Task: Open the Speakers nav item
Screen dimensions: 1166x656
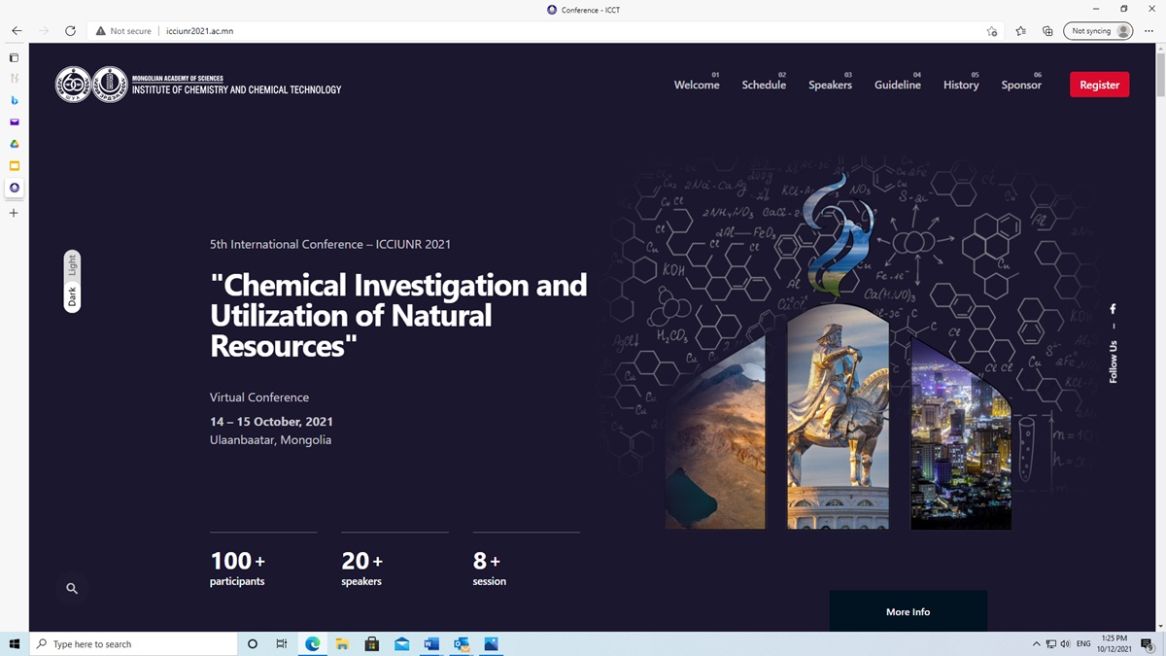Action: tap(830, 85)
